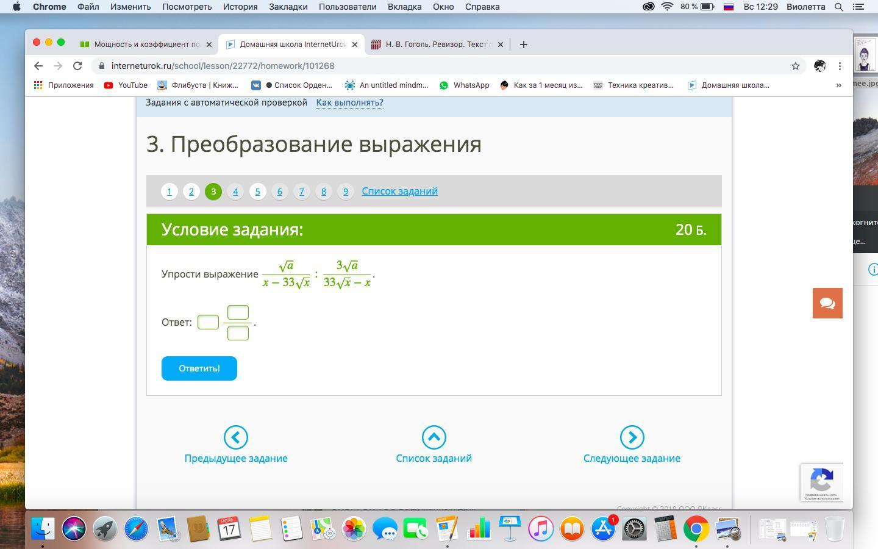878x549 pixels.
Task: Open Список заданий at the page bottom
Action: click(x=434, y=445)
